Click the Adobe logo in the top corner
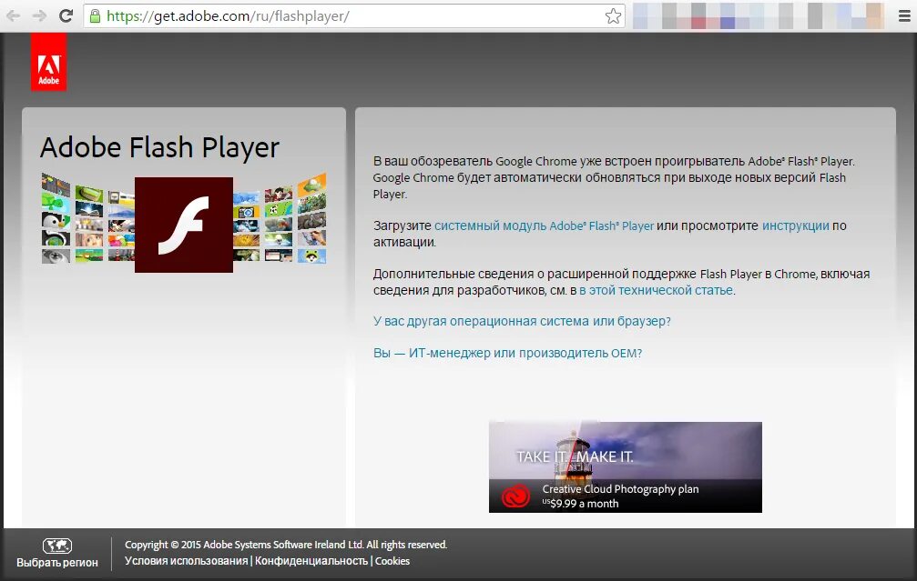The image size is (917, 581). pyautogui.click(x=48, y=61)
